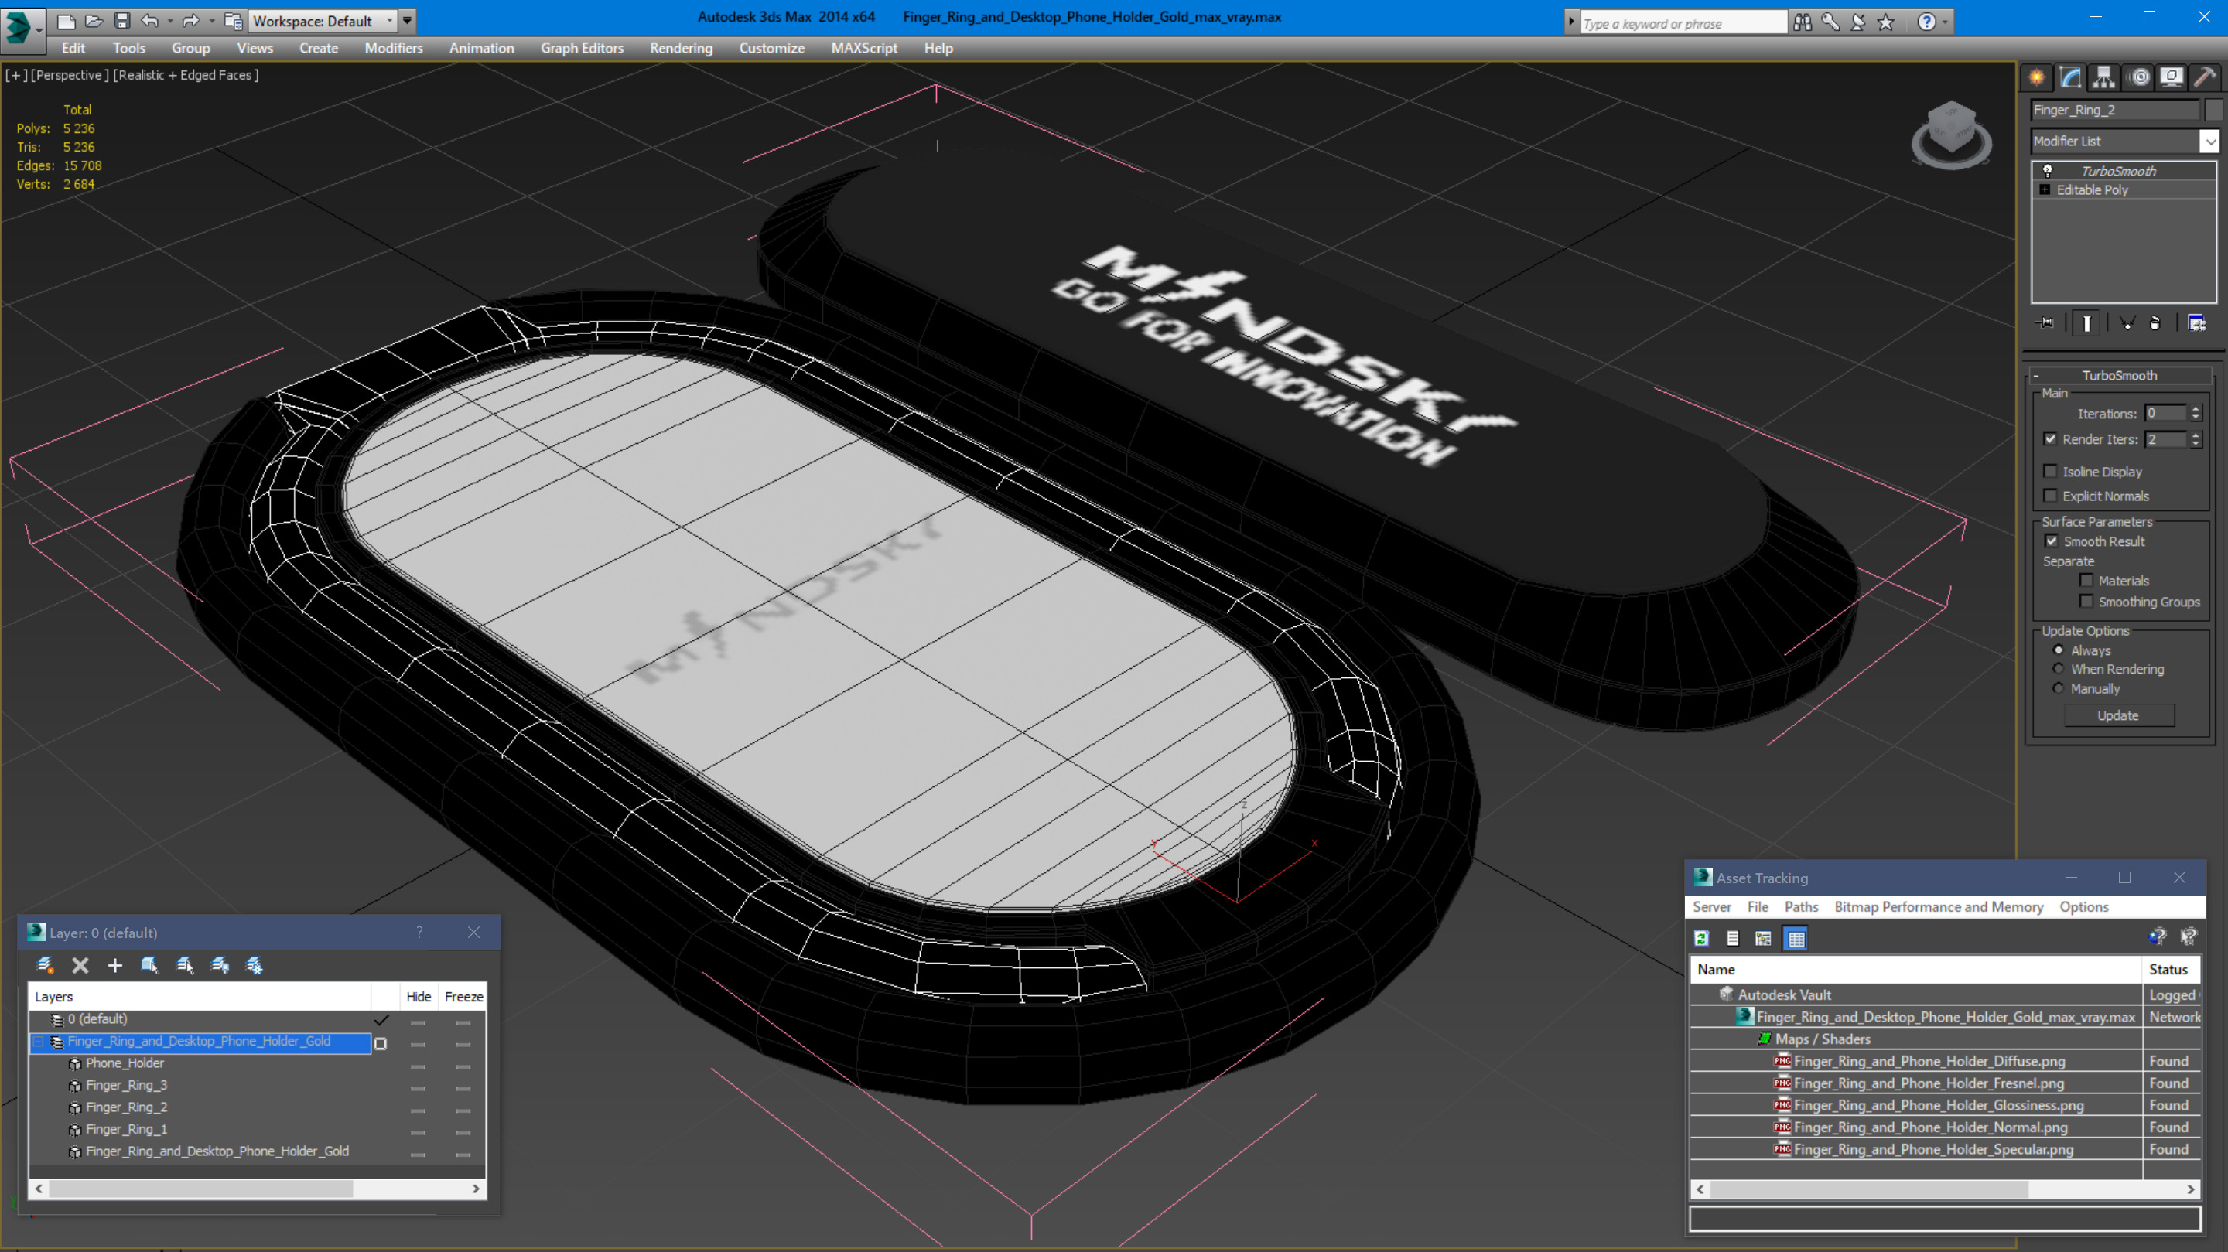Click the object color swatch beside name
Viewport: 2228px width, 1252px height.
(2213, 110)
